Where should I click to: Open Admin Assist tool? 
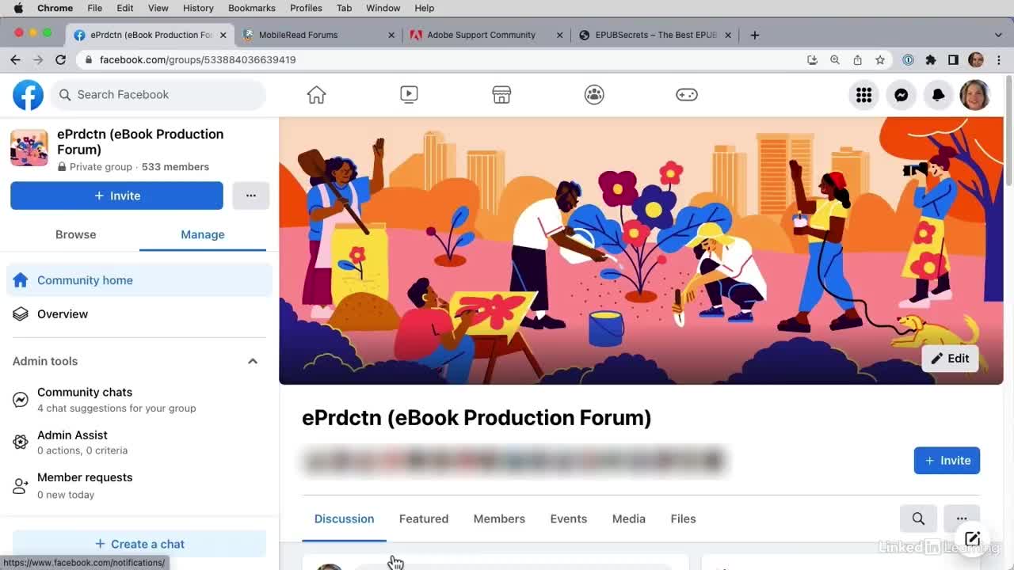click(x=139, y=443)
